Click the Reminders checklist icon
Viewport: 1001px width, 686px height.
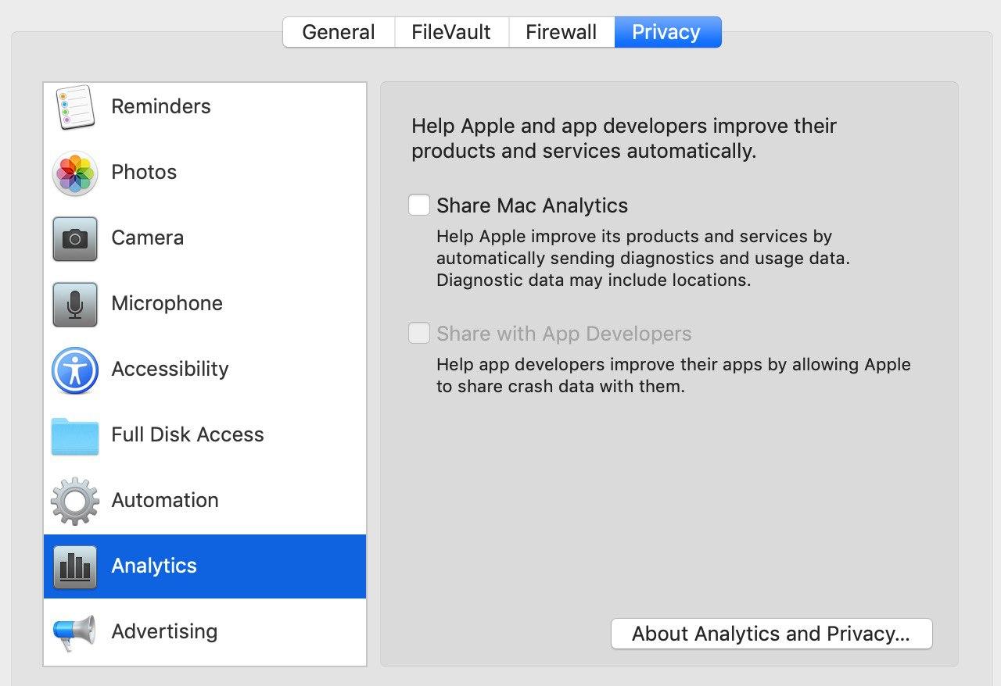click(x=75, y=108)
